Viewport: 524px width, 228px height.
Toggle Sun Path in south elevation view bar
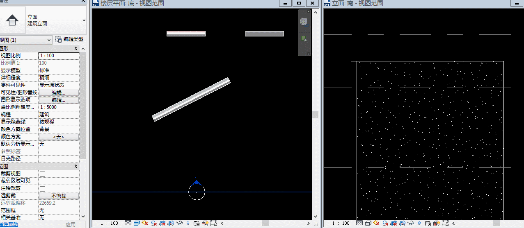[x=376, y=223]
